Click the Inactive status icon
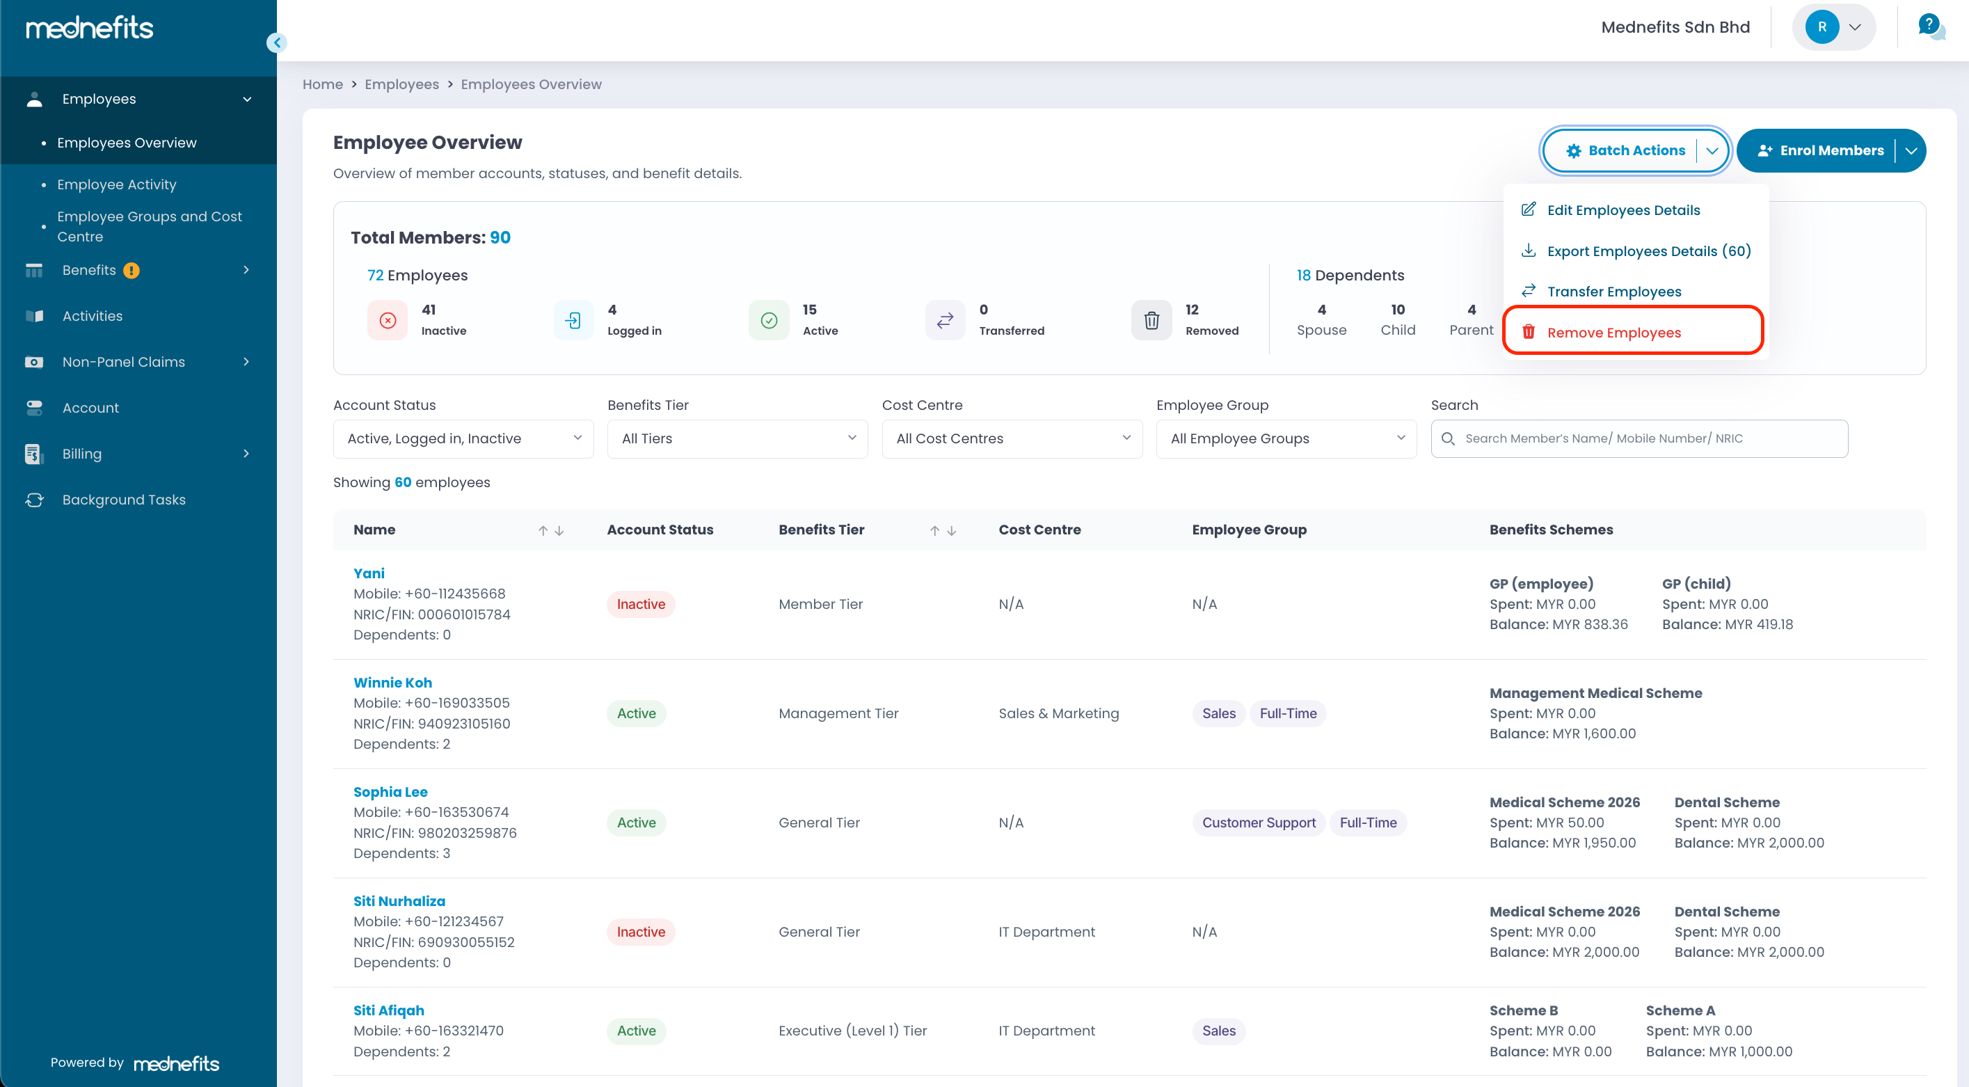Screen dimensions: 1969x1087 388,319
